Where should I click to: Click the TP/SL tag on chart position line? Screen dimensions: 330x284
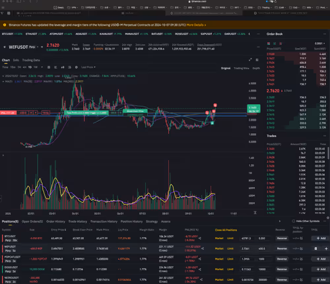coord(46,113)
